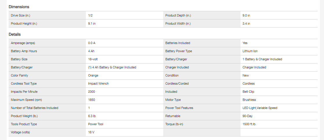The height and width of the screenshot is (140, 324).
Task: Click the Color Family value Orange
Action: click(93, 75)
